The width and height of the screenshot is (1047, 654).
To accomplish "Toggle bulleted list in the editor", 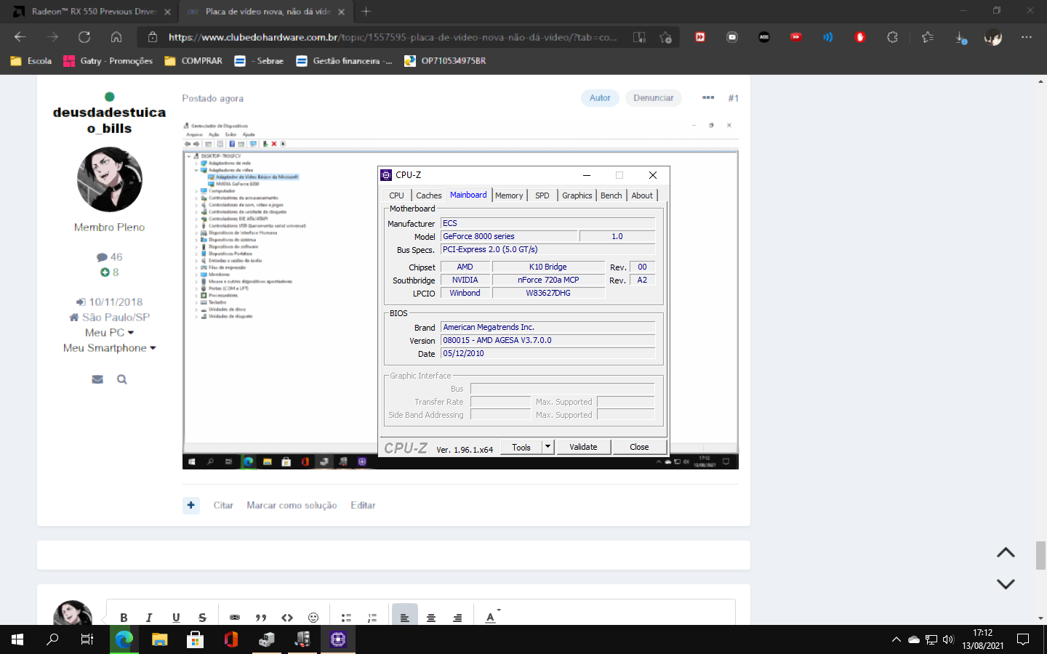I will point(346,618).
